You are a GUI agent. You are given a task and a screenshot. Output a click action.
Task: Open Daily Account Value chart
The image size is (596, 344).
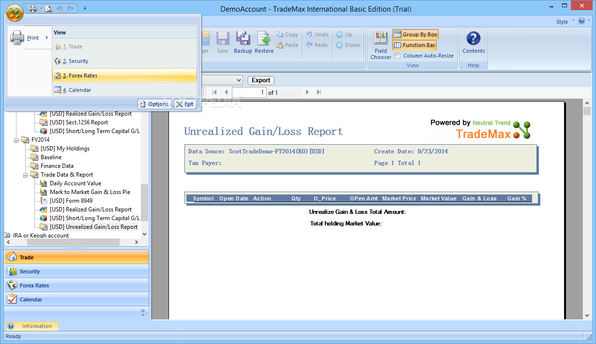point(76,183)
